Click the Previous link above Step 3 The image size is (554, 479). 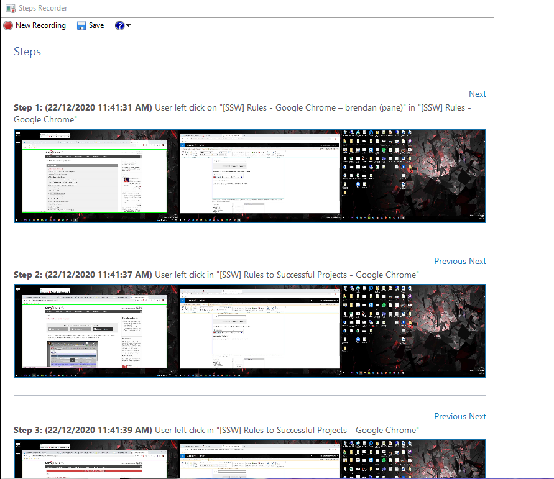[x=450, y=416]
